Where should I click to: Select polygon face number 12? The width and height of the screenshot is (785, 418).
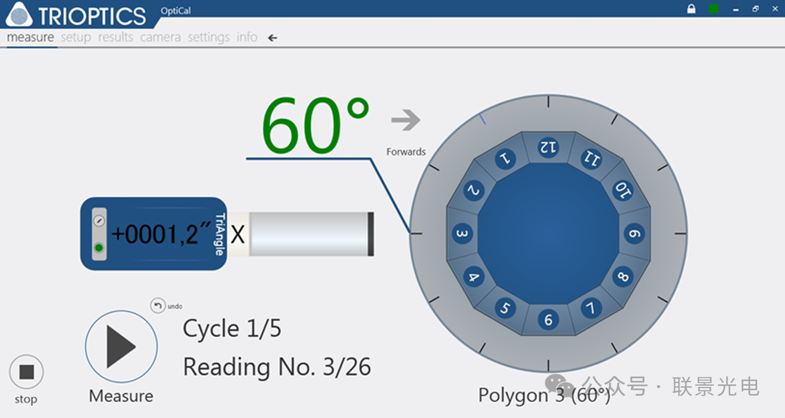tap(548, 147)
